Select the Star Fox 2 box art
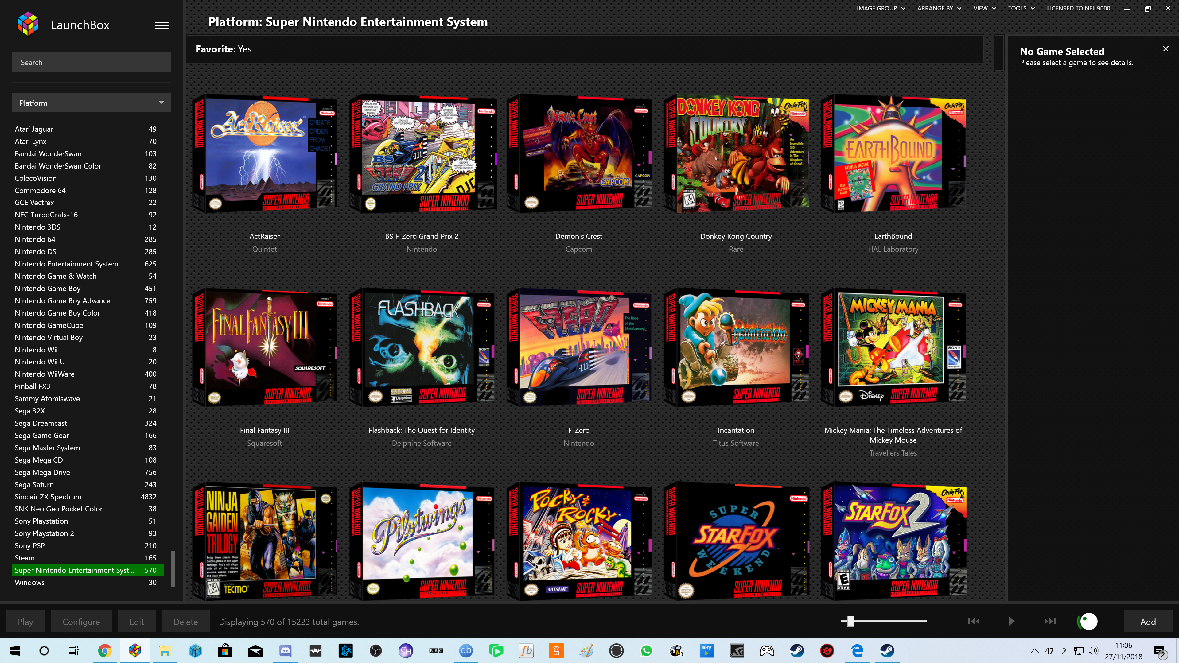 893,541
